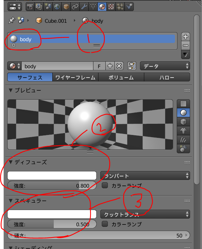202x249 pixels.
Task: Click the scene icon in the breadcrumb
Action: pyautogui.click(x=21, y=21)
